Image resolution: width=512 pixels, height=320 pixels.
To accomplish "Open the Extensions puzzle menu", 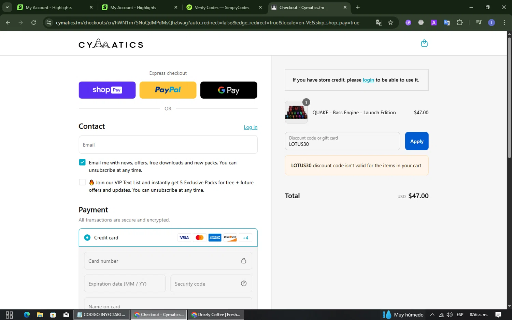I will point(460,23).
